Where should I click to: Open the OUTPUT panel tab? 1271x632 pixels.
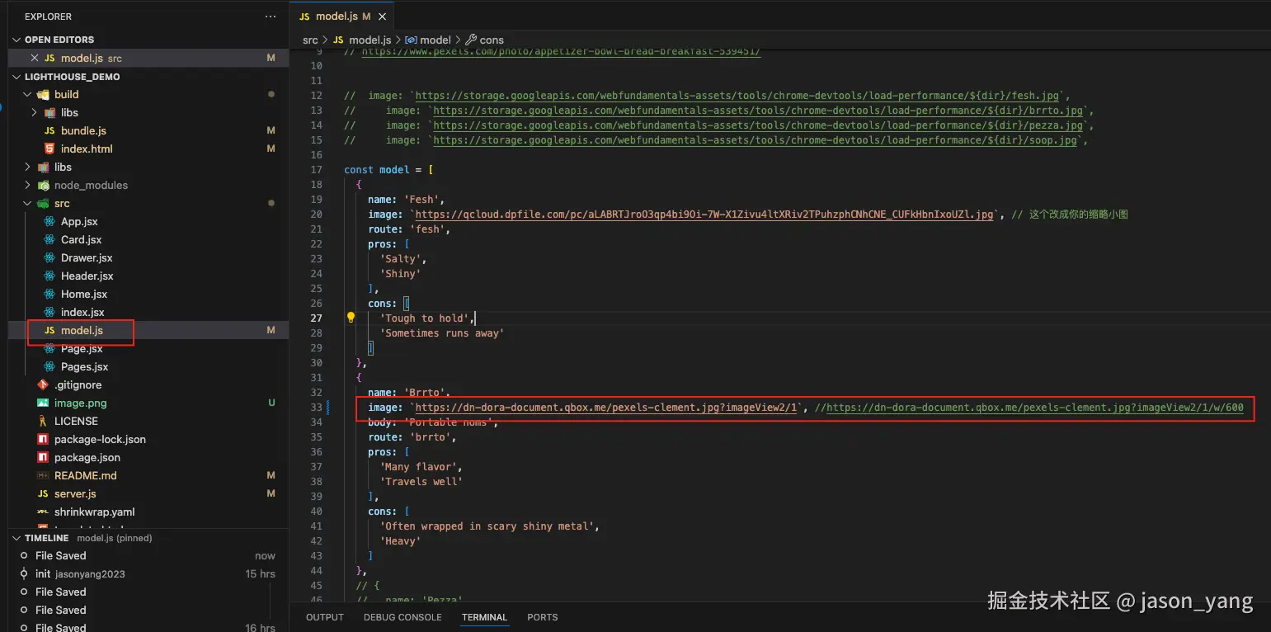325,617
